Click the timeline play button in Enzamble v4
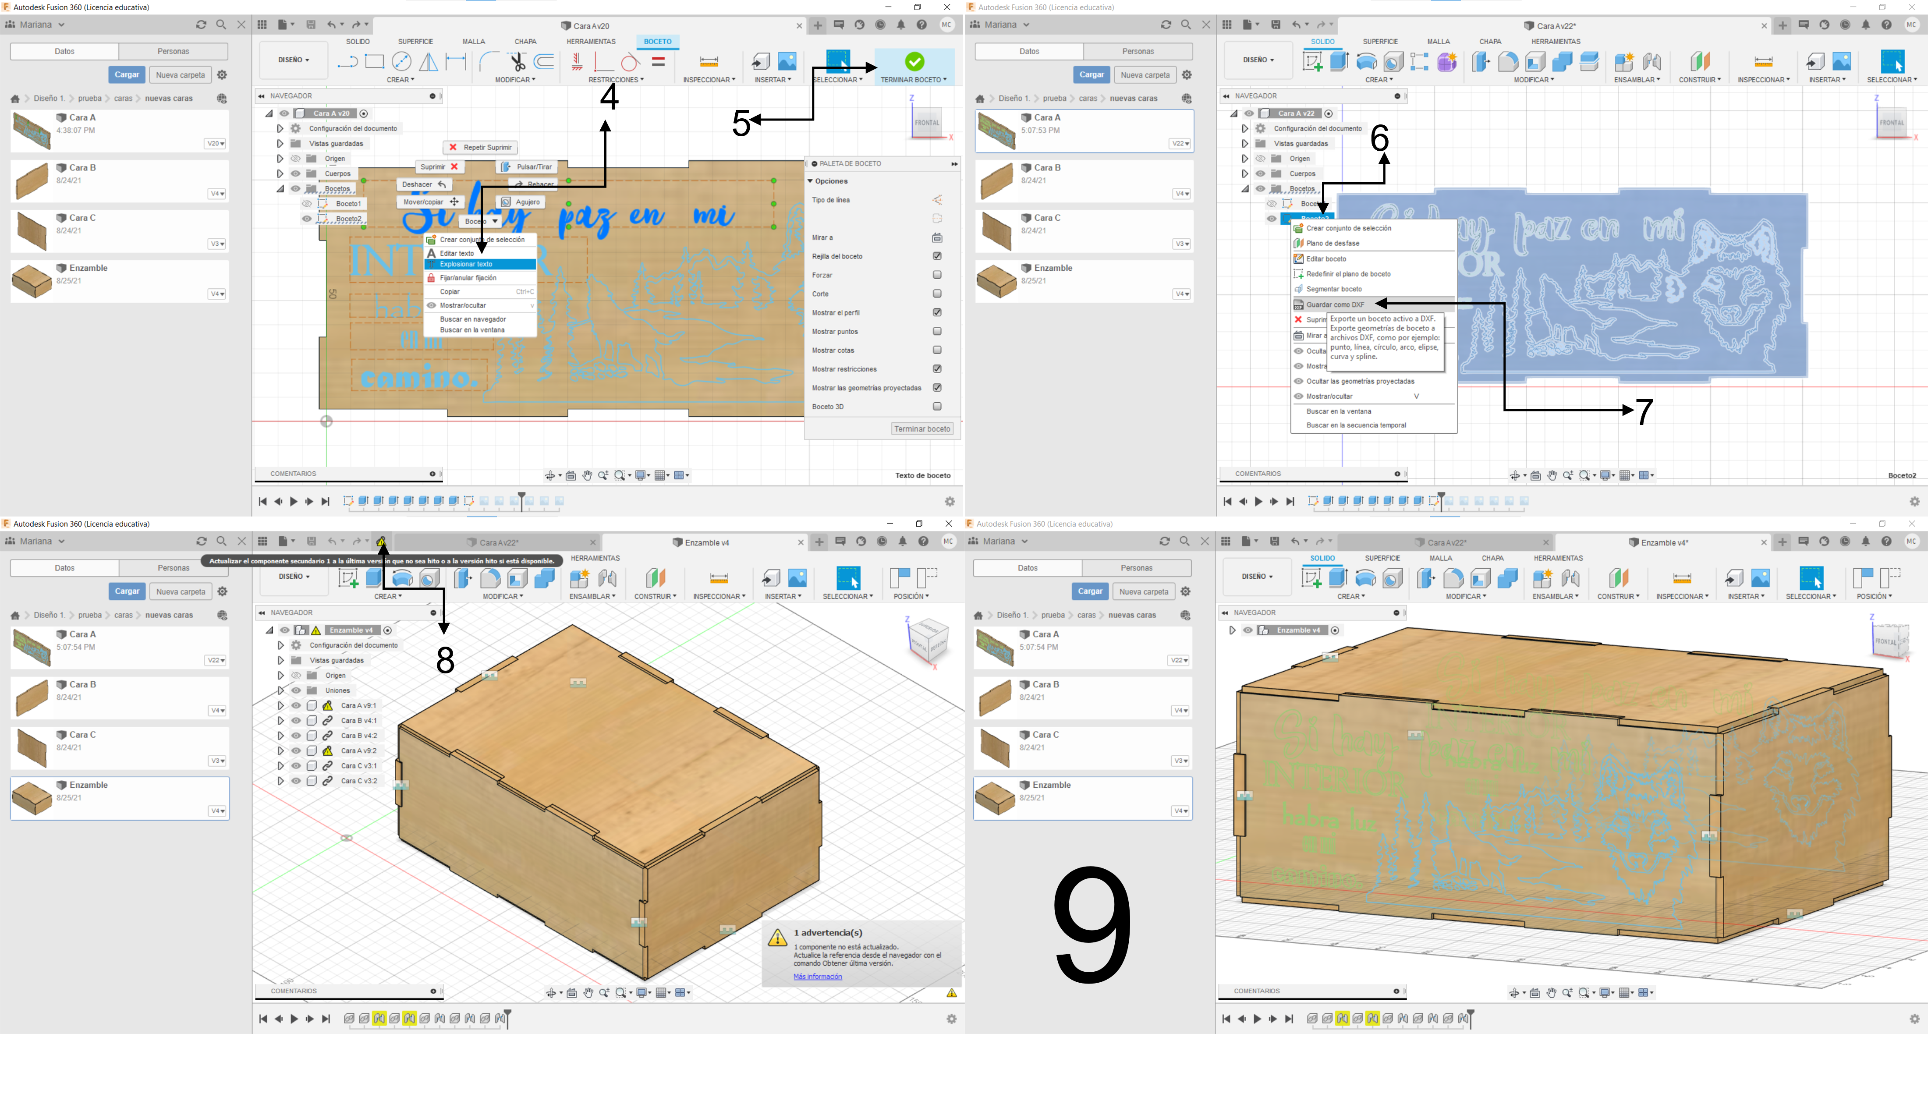1928x1115 pixels. coord(294,1019)
